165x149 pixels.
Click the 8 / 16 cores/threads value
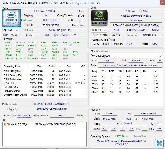(81, 15)
